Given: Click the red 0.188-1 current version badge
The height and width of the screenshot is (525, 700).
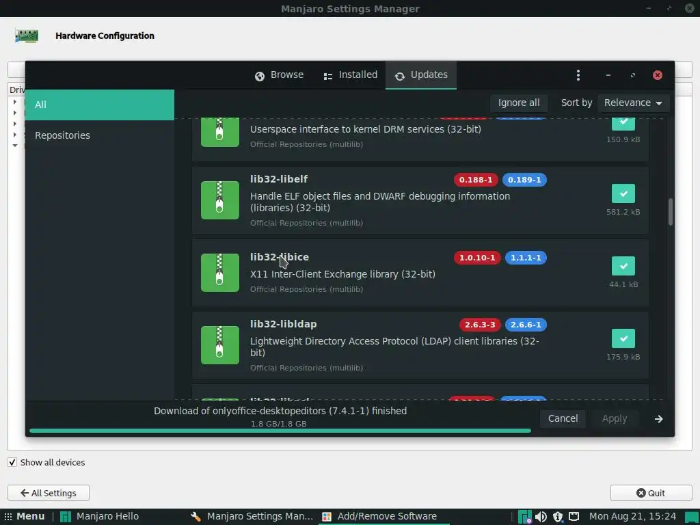Looking at the screenshot, I should (x=476, y=180).
